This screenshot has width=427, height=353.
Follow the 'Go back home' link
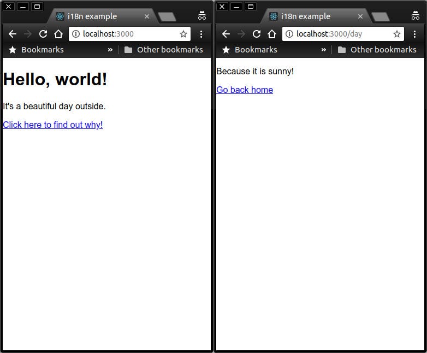[245, 90]
